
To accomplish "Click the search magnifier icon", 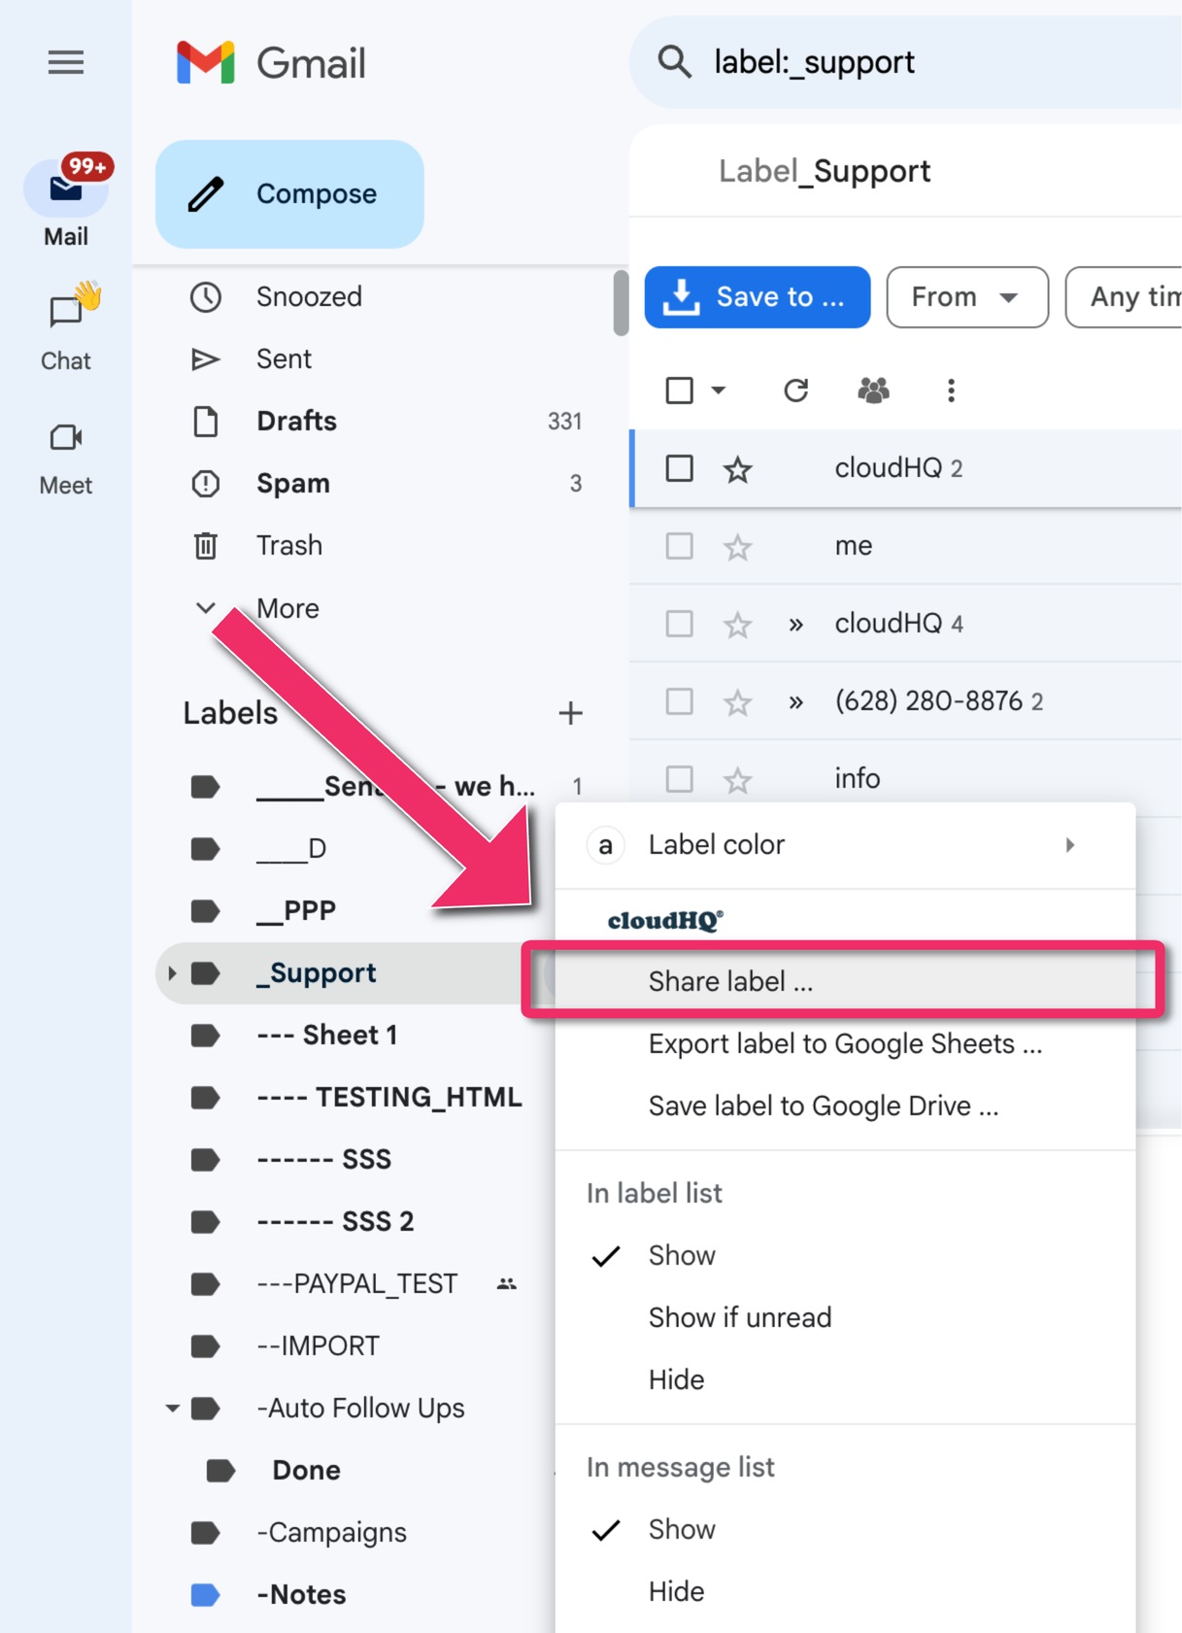I will [x=674, y=62].
